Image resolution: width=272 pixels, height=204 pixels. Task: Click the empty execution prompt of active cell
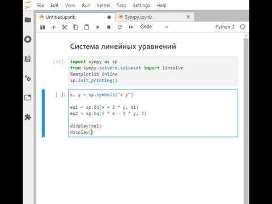pos(60,95)
